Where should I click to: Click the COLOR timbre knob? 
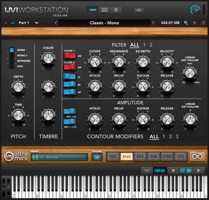pyautogui.click(x=48, y=59)
